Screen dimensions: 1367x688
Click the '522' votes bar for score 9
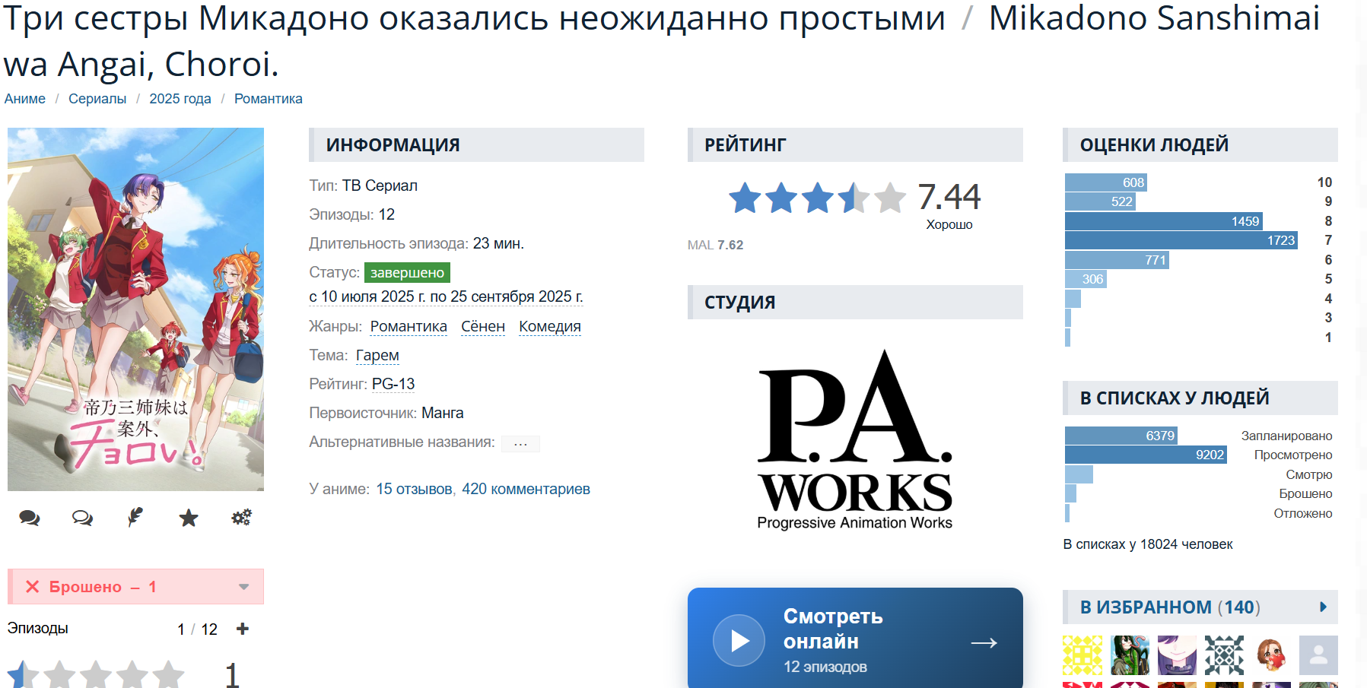coord(1100,201)
